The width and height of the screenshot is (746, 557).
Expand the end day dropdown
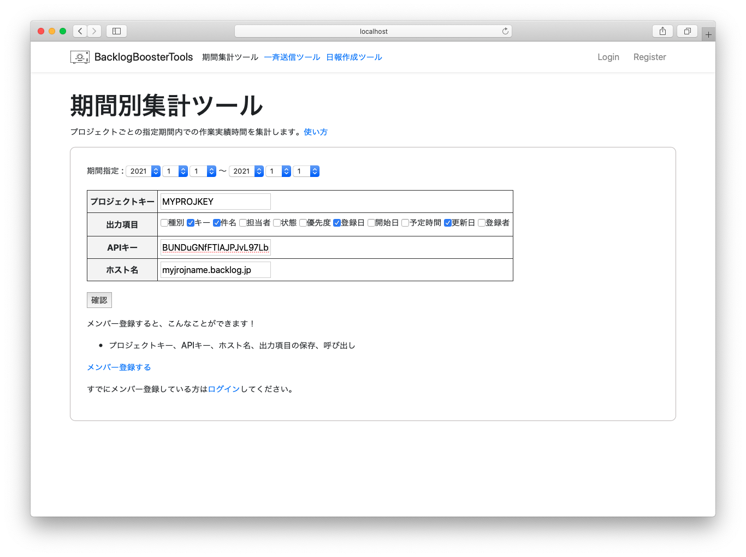pos(306,171)
